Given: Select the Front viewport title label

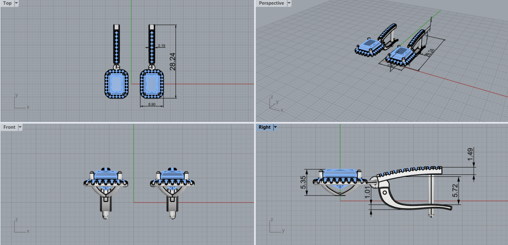Looking at the screenshot, I should (x=9, y=127).
